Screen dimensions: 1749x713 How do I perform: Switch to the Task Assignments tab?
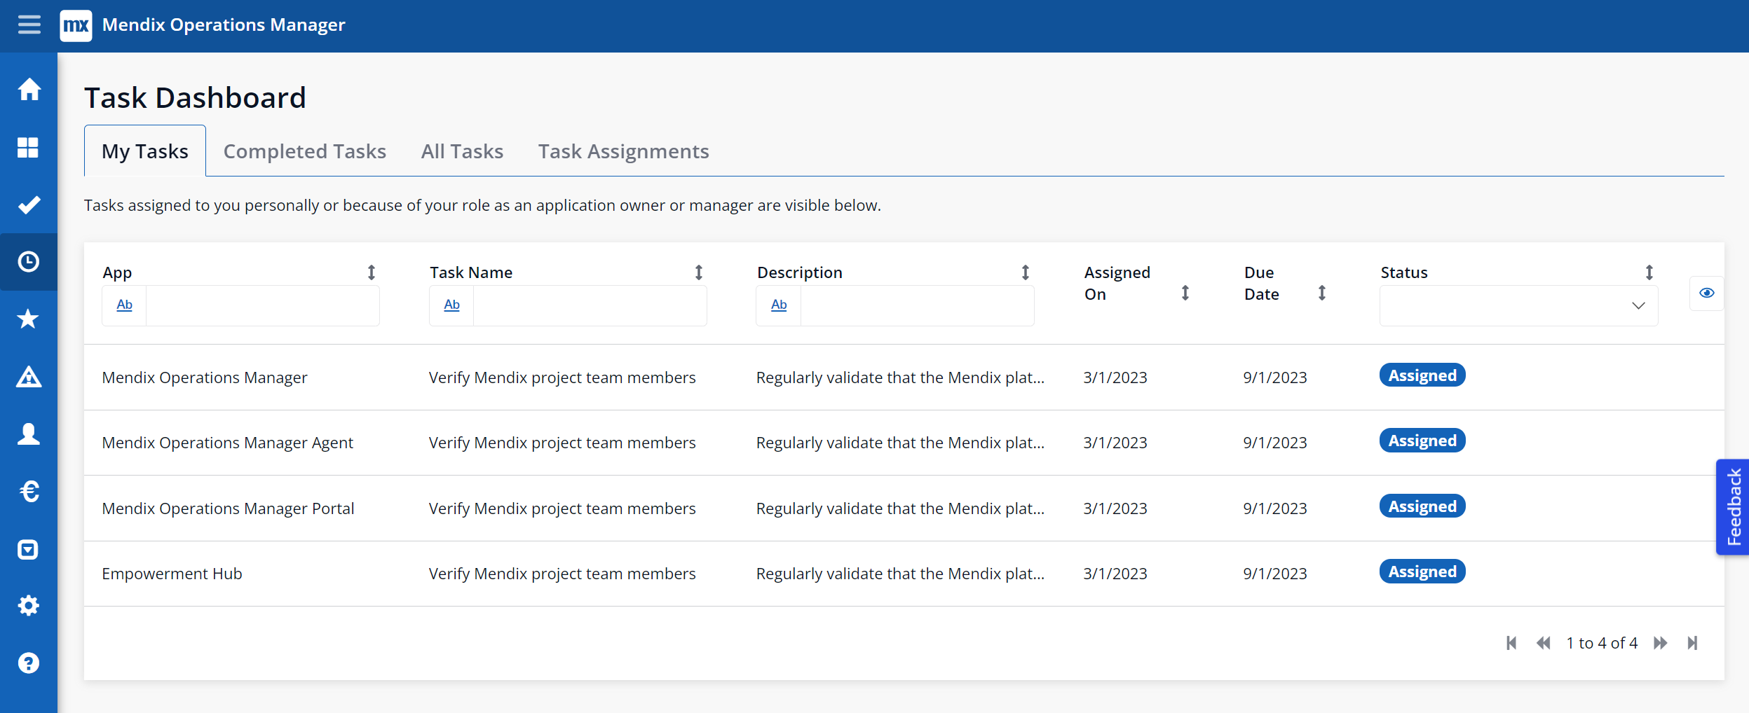(624, 151)
